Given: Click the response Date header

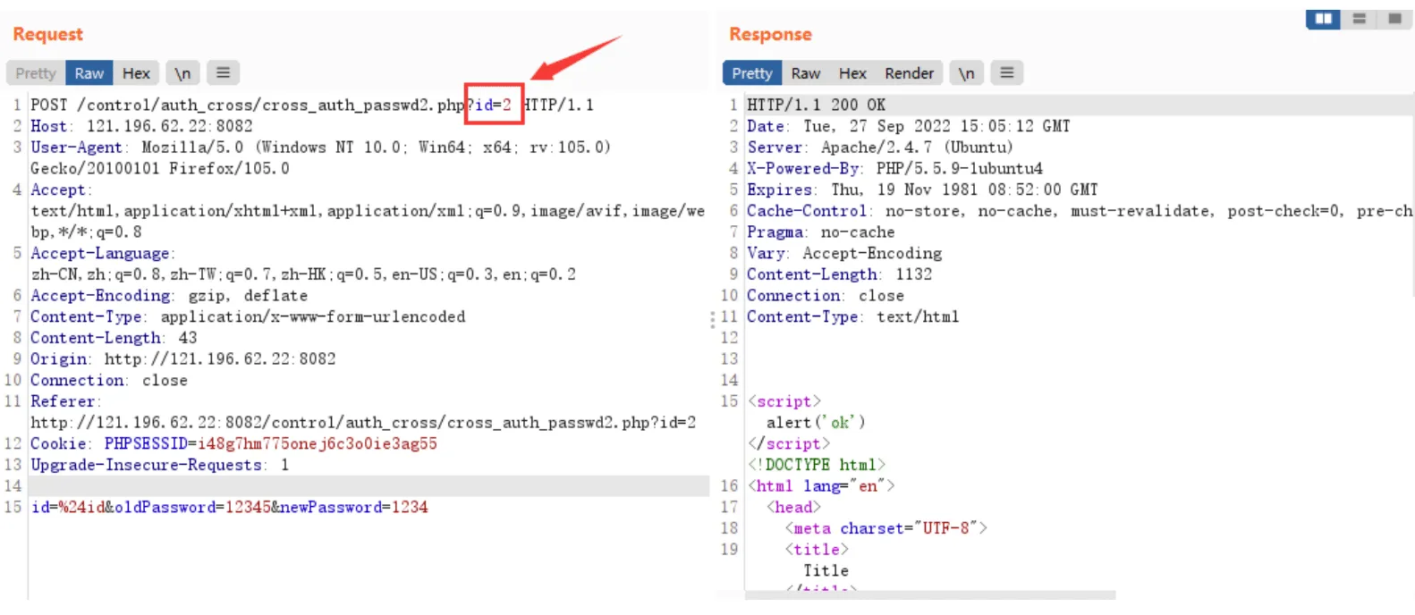Looking at the screenshot, I should (908, 126).
